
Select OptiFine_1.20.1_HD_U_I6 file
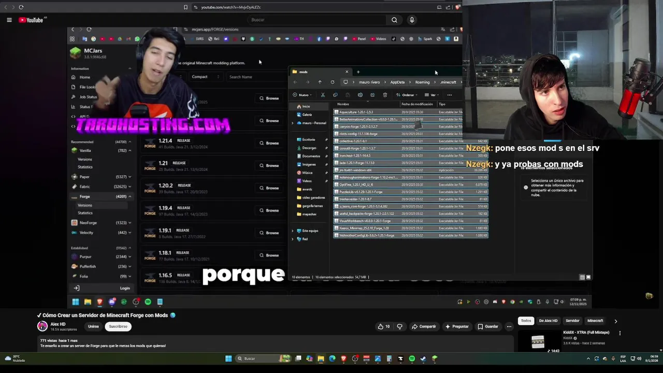356,184
